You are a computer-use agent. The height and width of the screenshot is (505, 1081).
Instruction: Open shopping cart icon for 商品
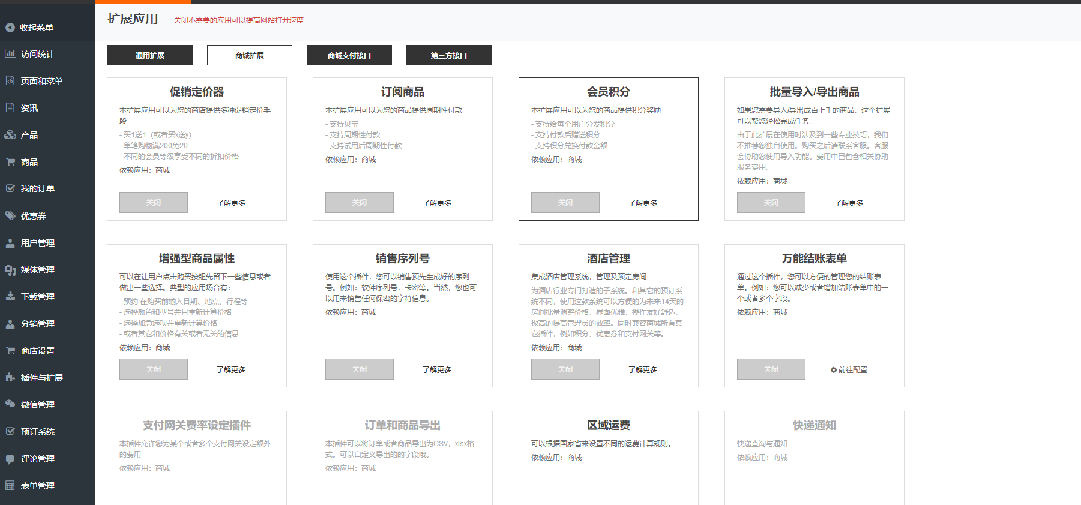(10, 162)
